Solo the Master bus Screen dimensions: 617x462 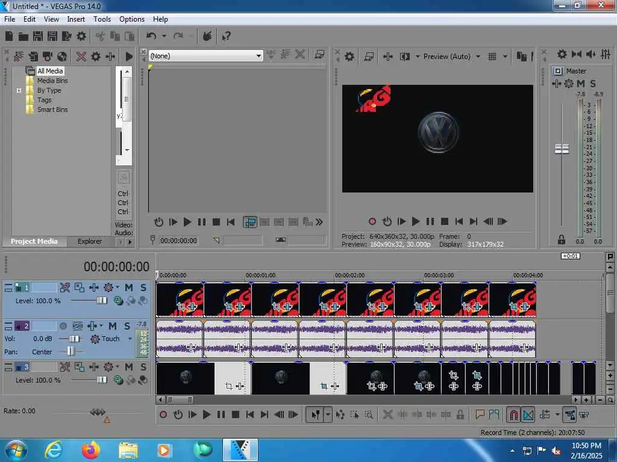pos(593,83)
